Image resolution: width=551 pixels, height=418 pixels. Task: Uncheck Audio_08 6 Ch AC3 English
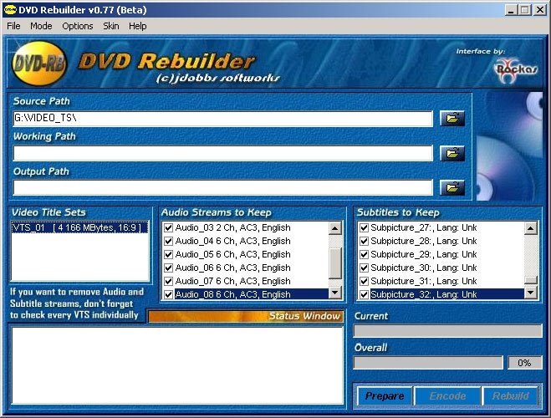(x=168, y=294)
